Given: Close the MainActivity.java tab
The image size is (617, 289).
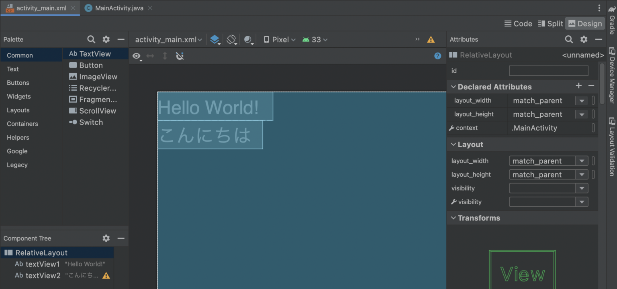Looking at the screenshot, I should pyautogui.click(x=150, y=8).
